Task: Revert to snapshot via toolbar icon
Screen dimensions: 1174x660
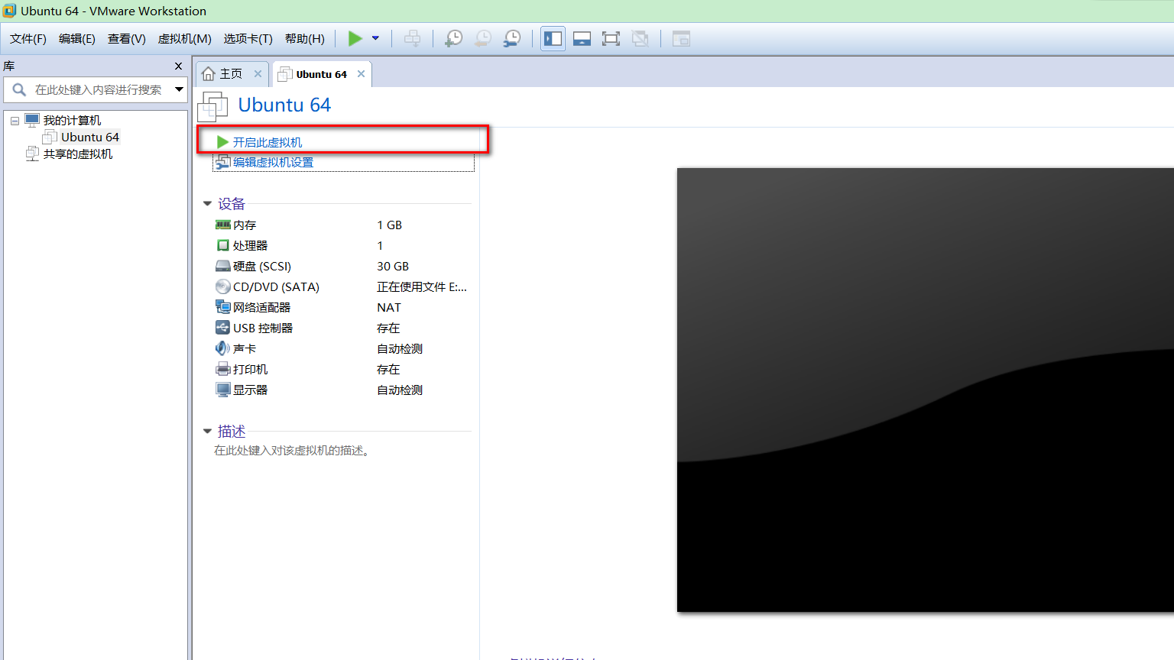Action: 483,38
